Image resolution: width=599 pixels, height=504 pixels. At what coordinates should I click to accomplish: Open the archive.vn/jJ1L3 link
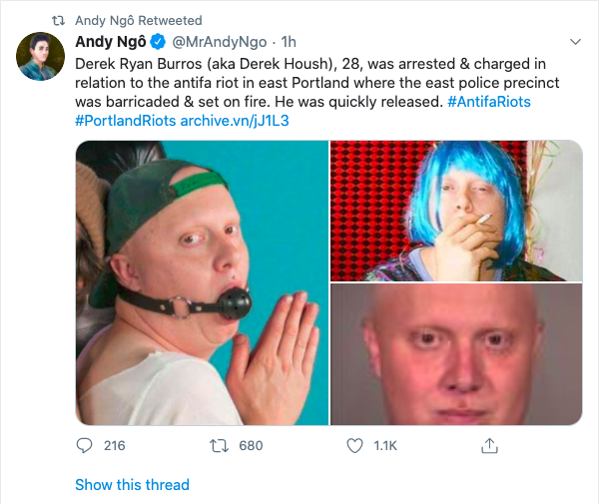[235, 121]
